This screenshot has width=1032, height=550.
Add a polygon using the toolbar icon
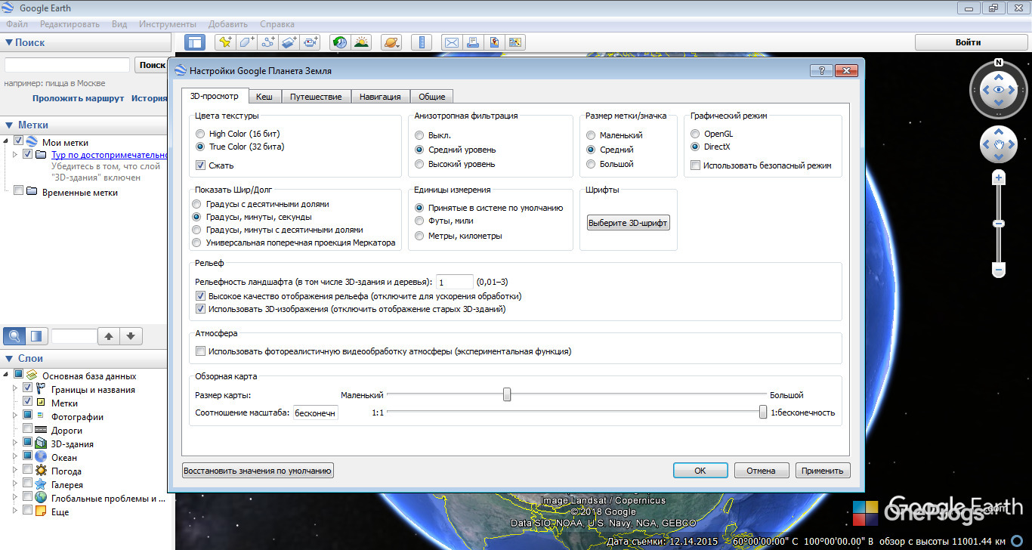click(x=246, y=43)
